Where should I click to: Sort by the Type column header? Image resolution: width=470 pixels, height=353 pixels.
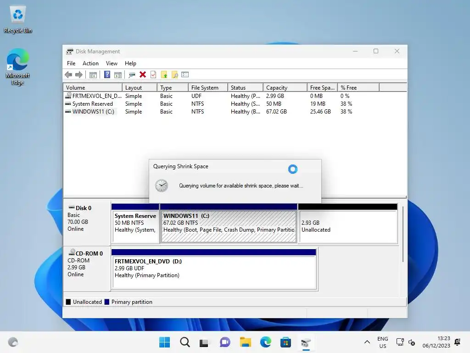[173, 88]
